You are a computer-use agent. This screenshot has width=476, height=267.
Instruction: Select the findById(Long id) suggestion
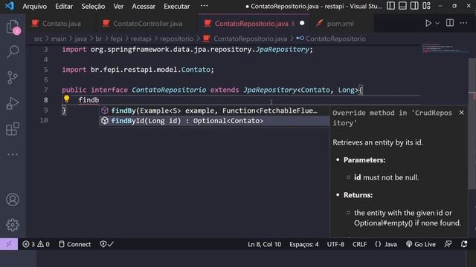214,121
